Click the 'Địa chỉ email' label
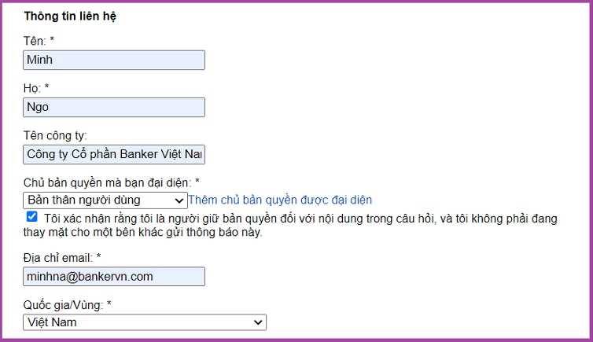Image resolution: width=593 pixels, height=342 pixels. coord(59,258)
